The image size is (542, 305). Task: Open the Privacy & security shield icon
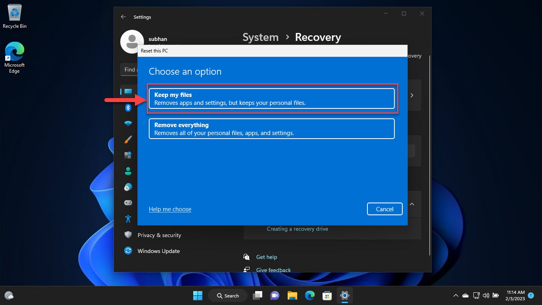tap(128, 235)
